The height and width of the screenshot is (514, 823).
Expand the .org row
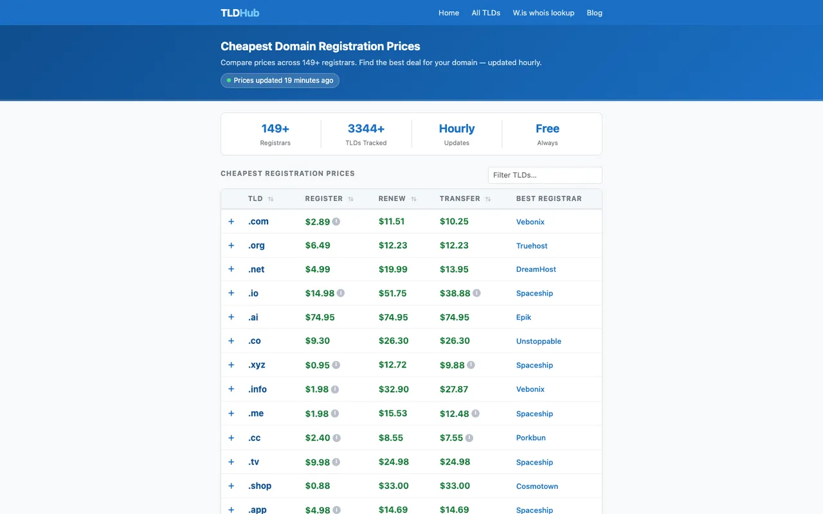tap(231, 245)
